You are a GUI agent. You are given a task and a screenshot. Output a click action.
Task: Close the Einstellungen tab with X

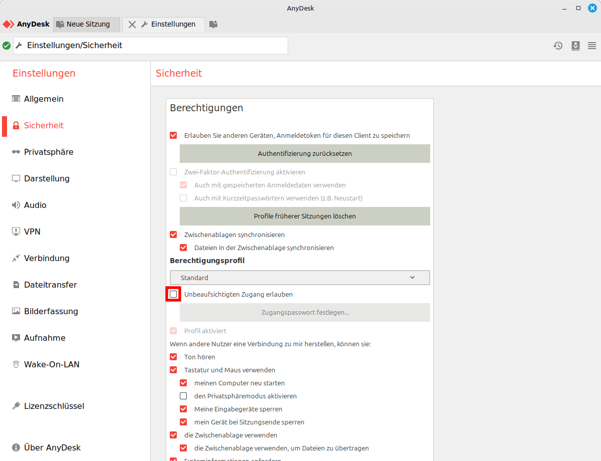pos(132,24)
